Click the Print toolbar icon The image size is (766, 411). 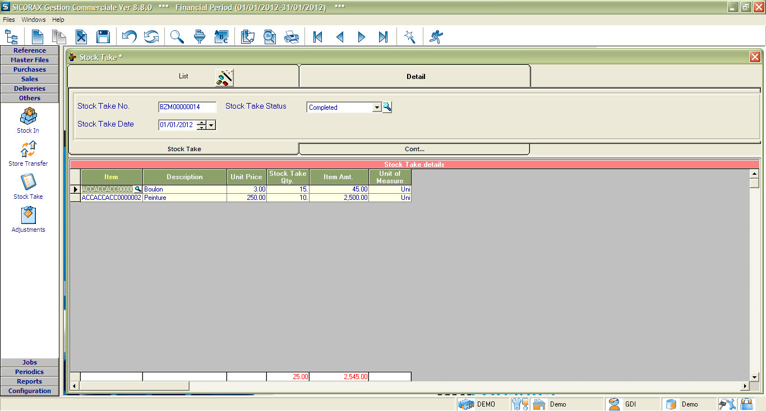pyautogui.click(x=292, y=37)
